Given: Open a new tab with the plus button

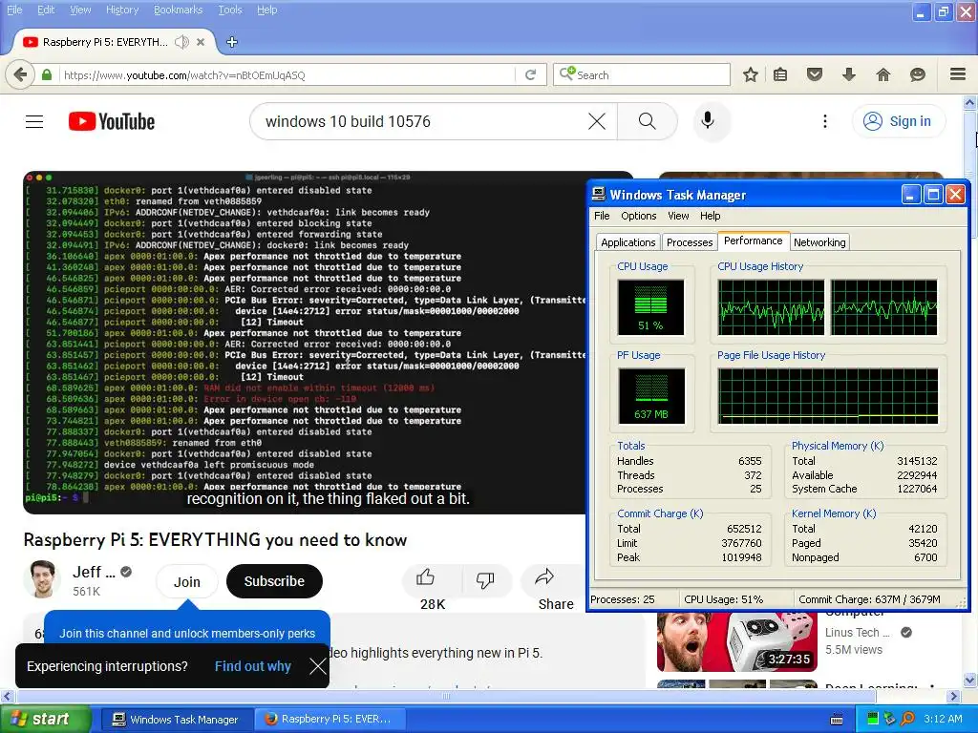Looking at the screenshot, I should [232, 42].
